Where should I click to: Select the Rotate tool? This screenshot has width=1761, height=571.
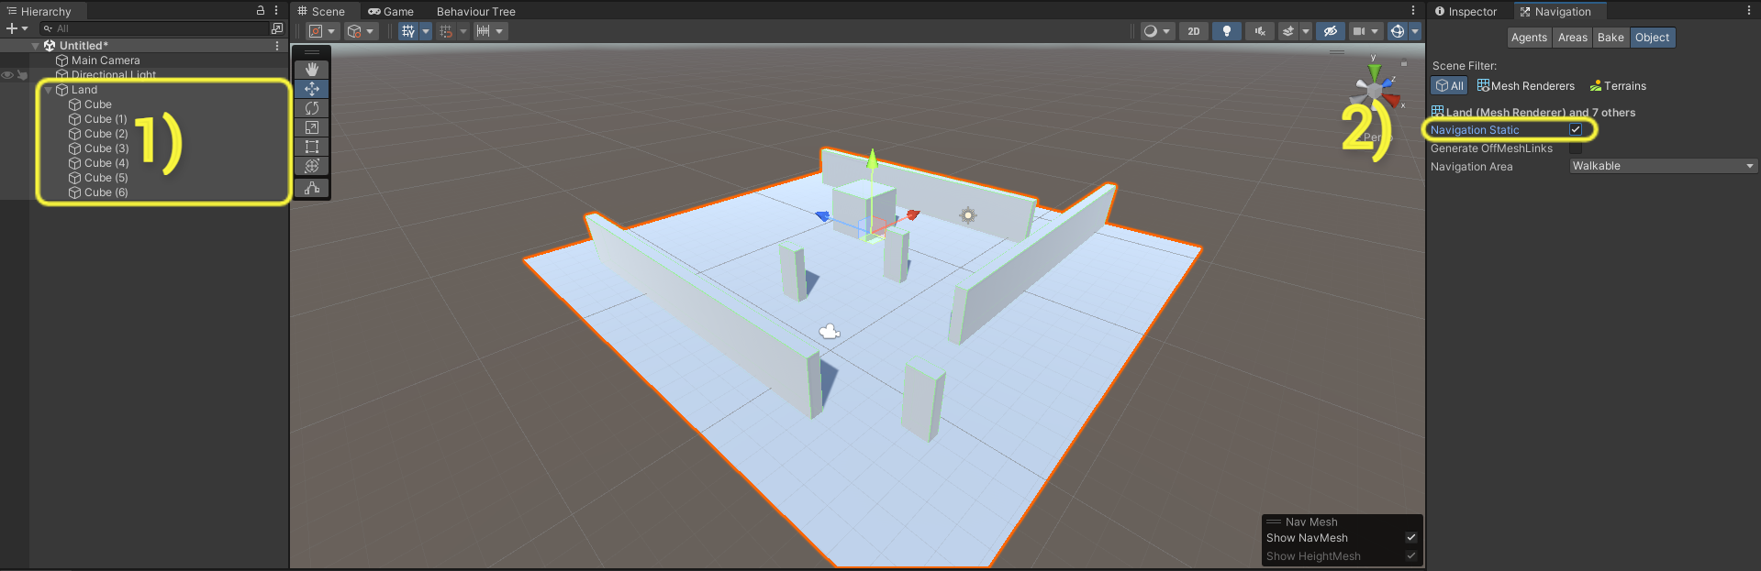312,108
